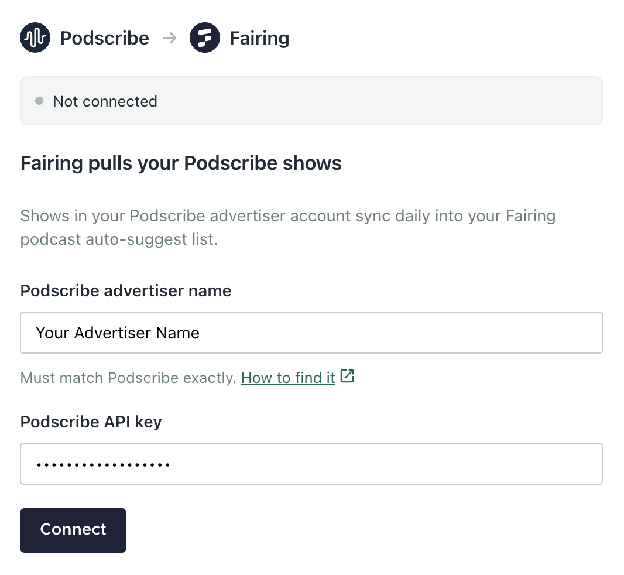Click the Not connected status text

pos(105,101)
